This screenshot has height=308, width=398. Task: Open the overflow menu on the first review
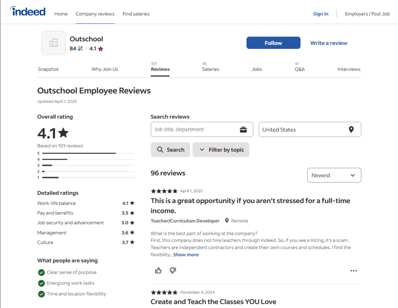click(x=353, y=270)
